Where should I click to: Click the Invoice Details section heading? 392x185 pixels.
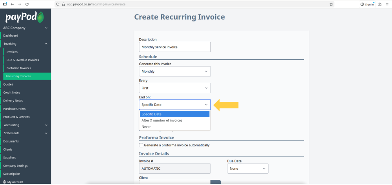point(154,154)
